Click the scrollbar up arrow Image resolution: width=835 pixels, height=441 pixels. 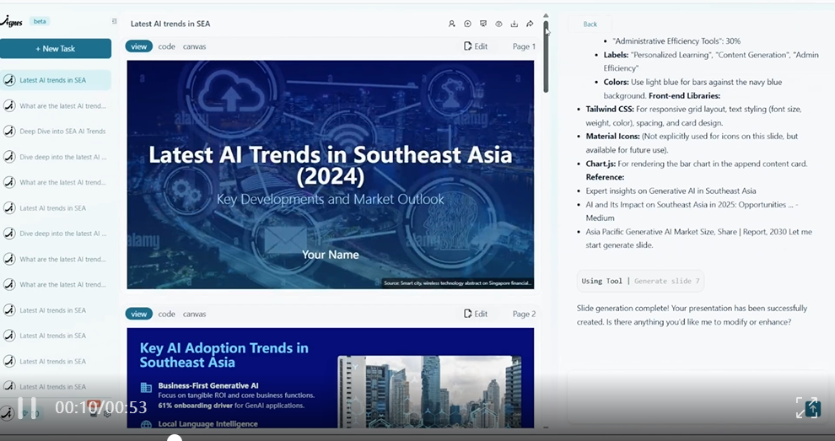546,16
